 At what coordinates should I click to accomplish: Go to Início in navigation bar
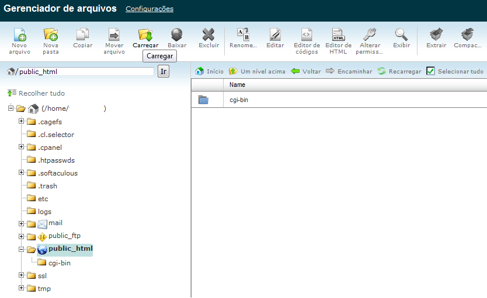tap(209, 72)
